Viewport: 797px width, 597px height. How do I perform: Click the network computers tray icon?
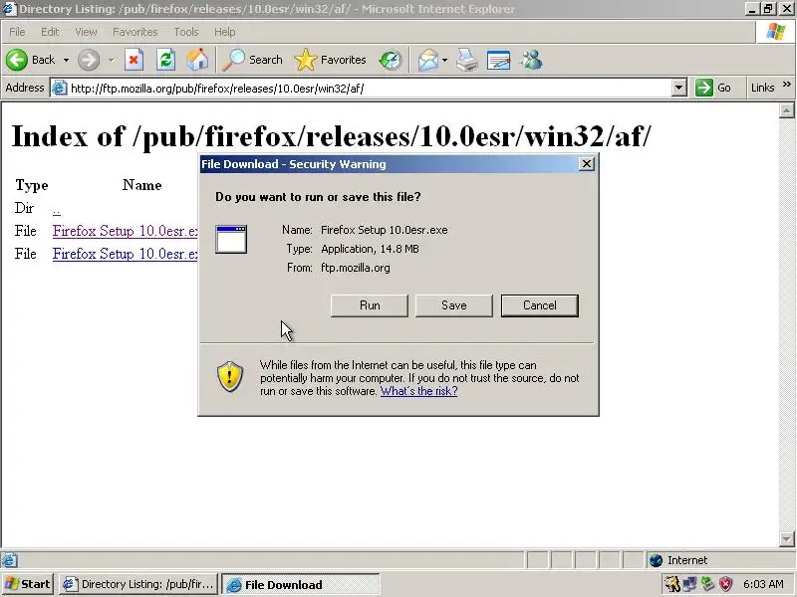(x=689, y=584)
